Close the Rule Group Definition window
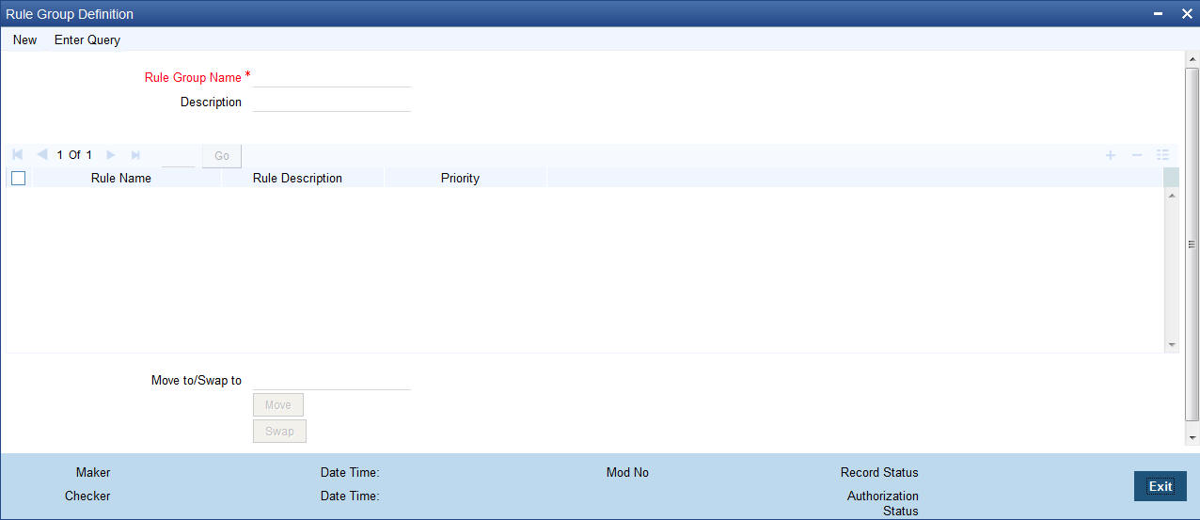 [1186, 14]
